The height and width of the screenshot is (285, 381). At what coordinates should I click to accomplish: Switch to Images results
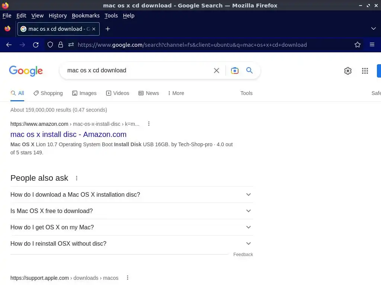[84, 93]
